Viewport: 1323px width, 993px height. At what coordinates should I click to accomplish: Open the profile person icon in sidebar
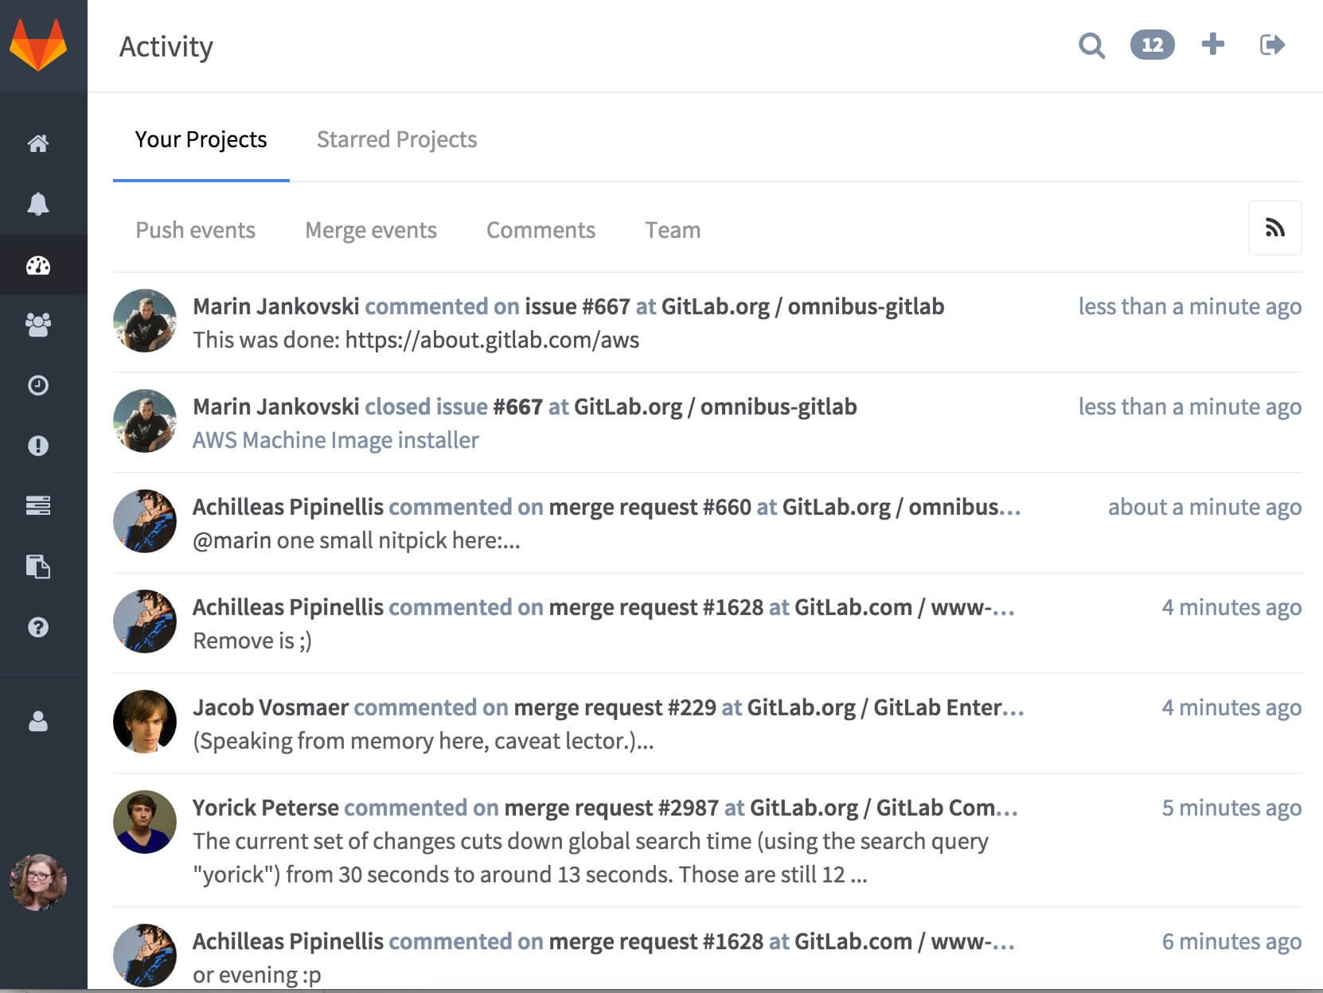point(38,721)
